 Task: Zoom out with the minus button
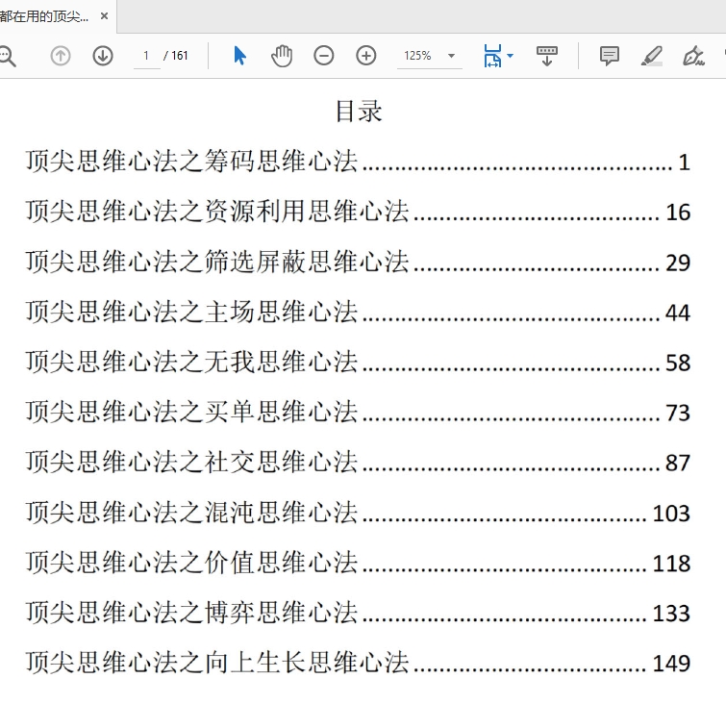coord(324,56)
